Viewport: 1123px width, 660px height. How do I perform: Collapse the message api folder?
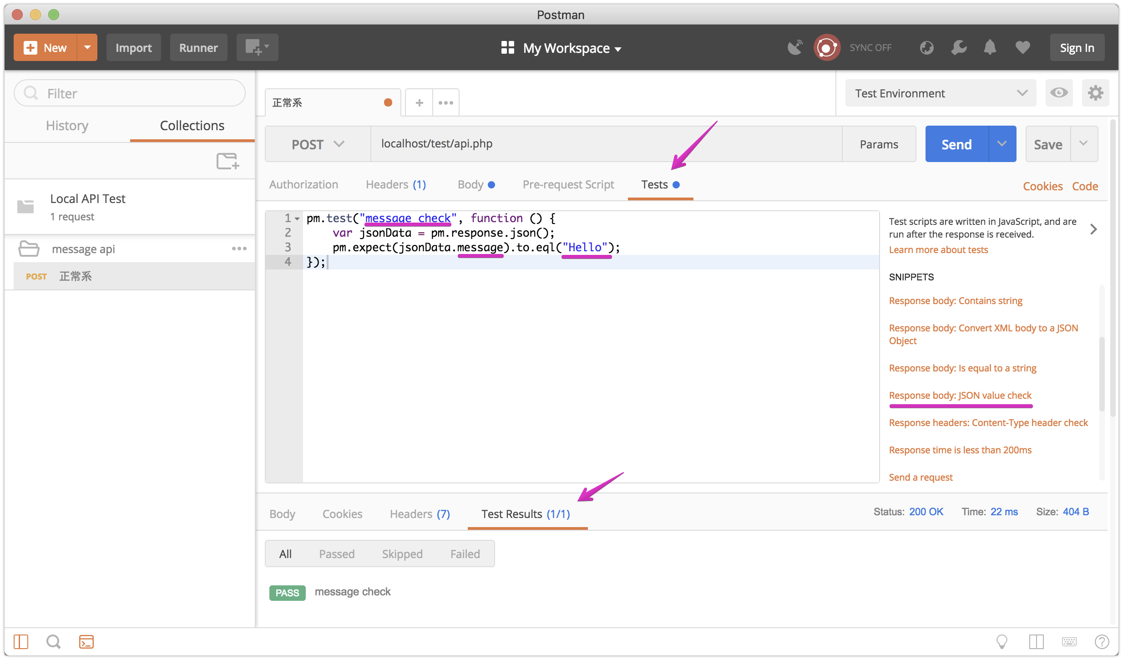coord(29,249)
